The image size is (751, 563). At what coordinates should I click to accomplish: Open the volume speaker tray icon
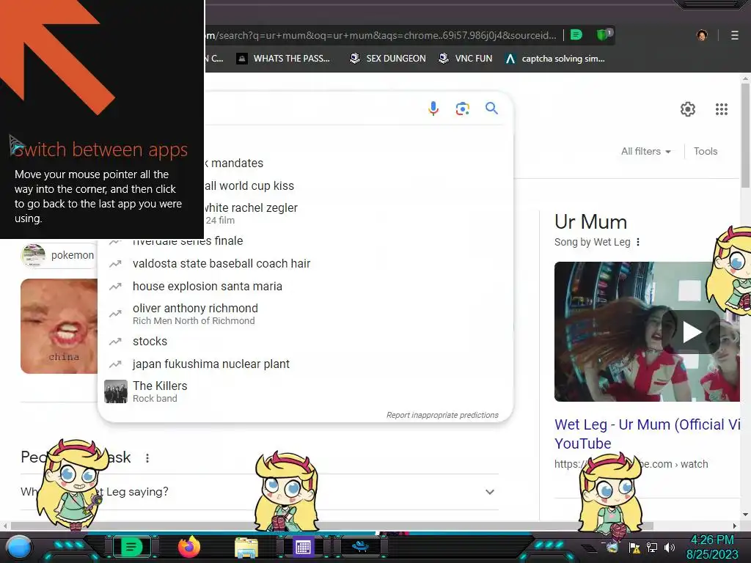(x=669, y=548)
